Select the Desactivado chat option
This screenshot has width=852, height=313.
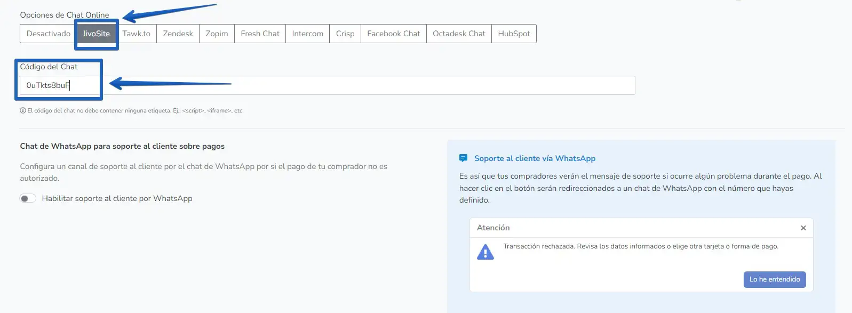[48, 34]
